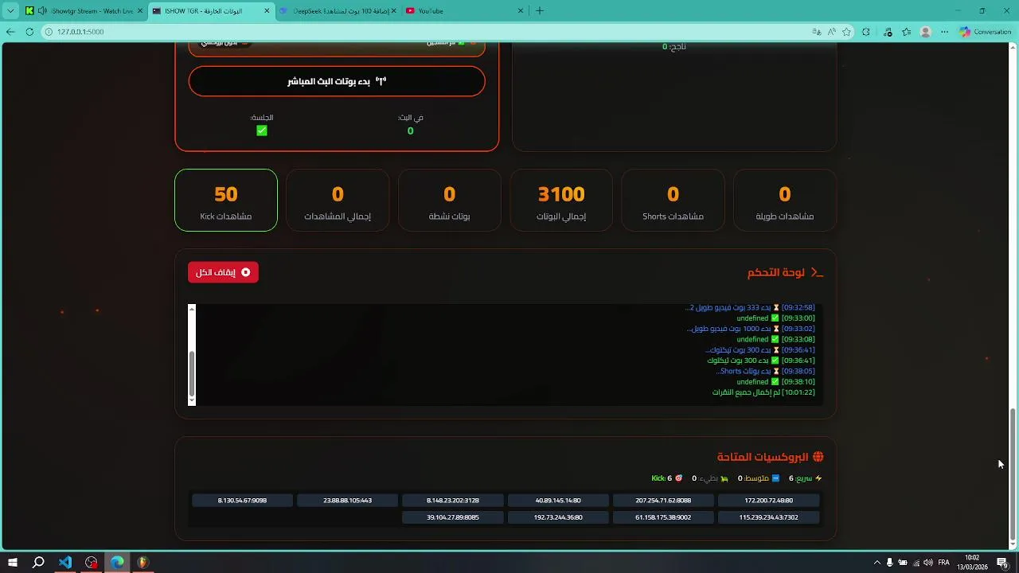Click the log console scroll up arrow
Screen dimensions: 1019x573
click(192, 308)
